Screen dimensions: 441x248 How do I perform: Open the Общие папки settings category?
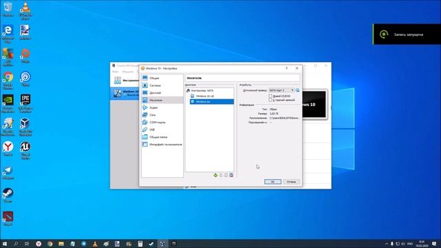163,137
